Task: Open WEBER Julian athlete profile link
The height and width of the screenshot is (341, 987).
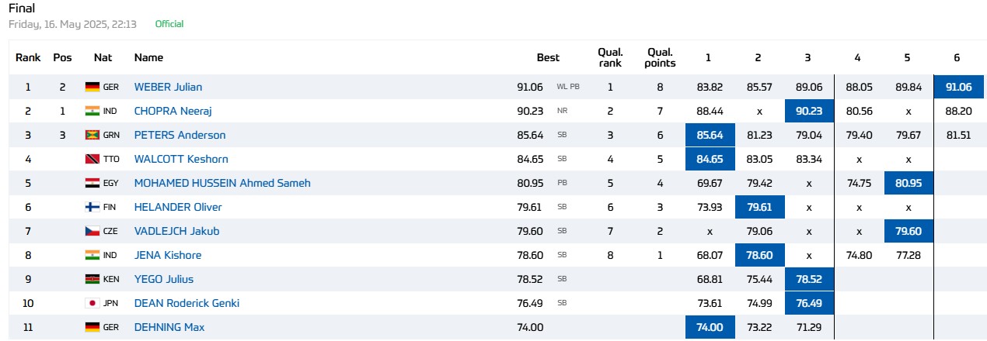Action: tap(168, 87)
